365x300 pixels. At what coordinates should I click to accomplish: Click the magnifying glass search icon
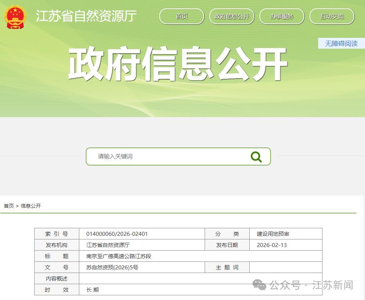click(256, 157)
